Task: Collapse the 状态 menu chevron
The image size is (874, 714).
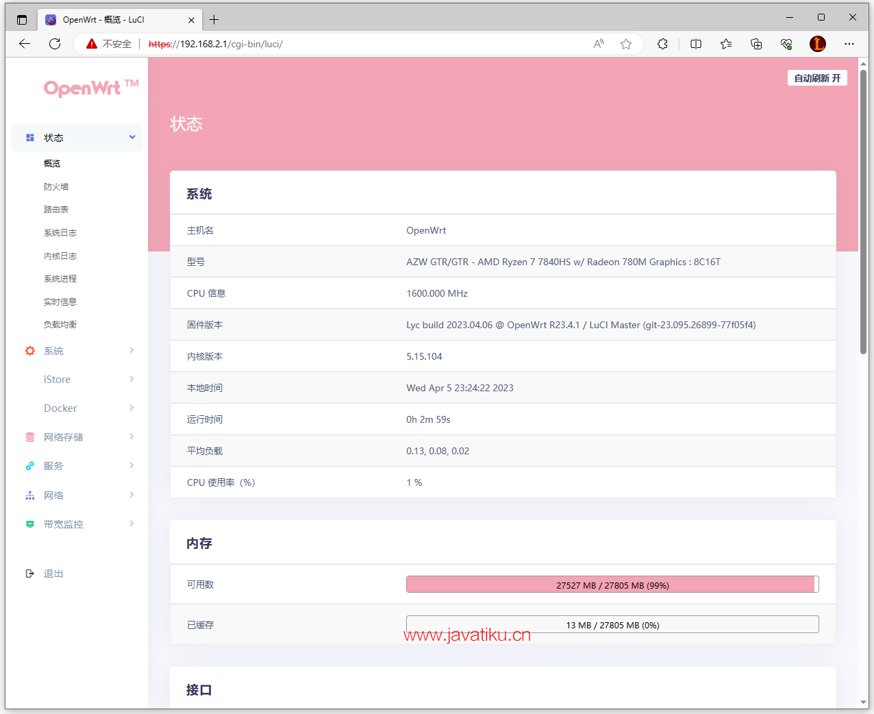Action: click(132, 137)
